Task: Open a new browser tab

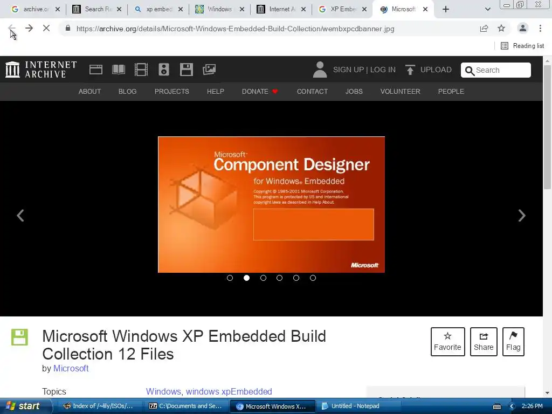Action: pos(446,10)
